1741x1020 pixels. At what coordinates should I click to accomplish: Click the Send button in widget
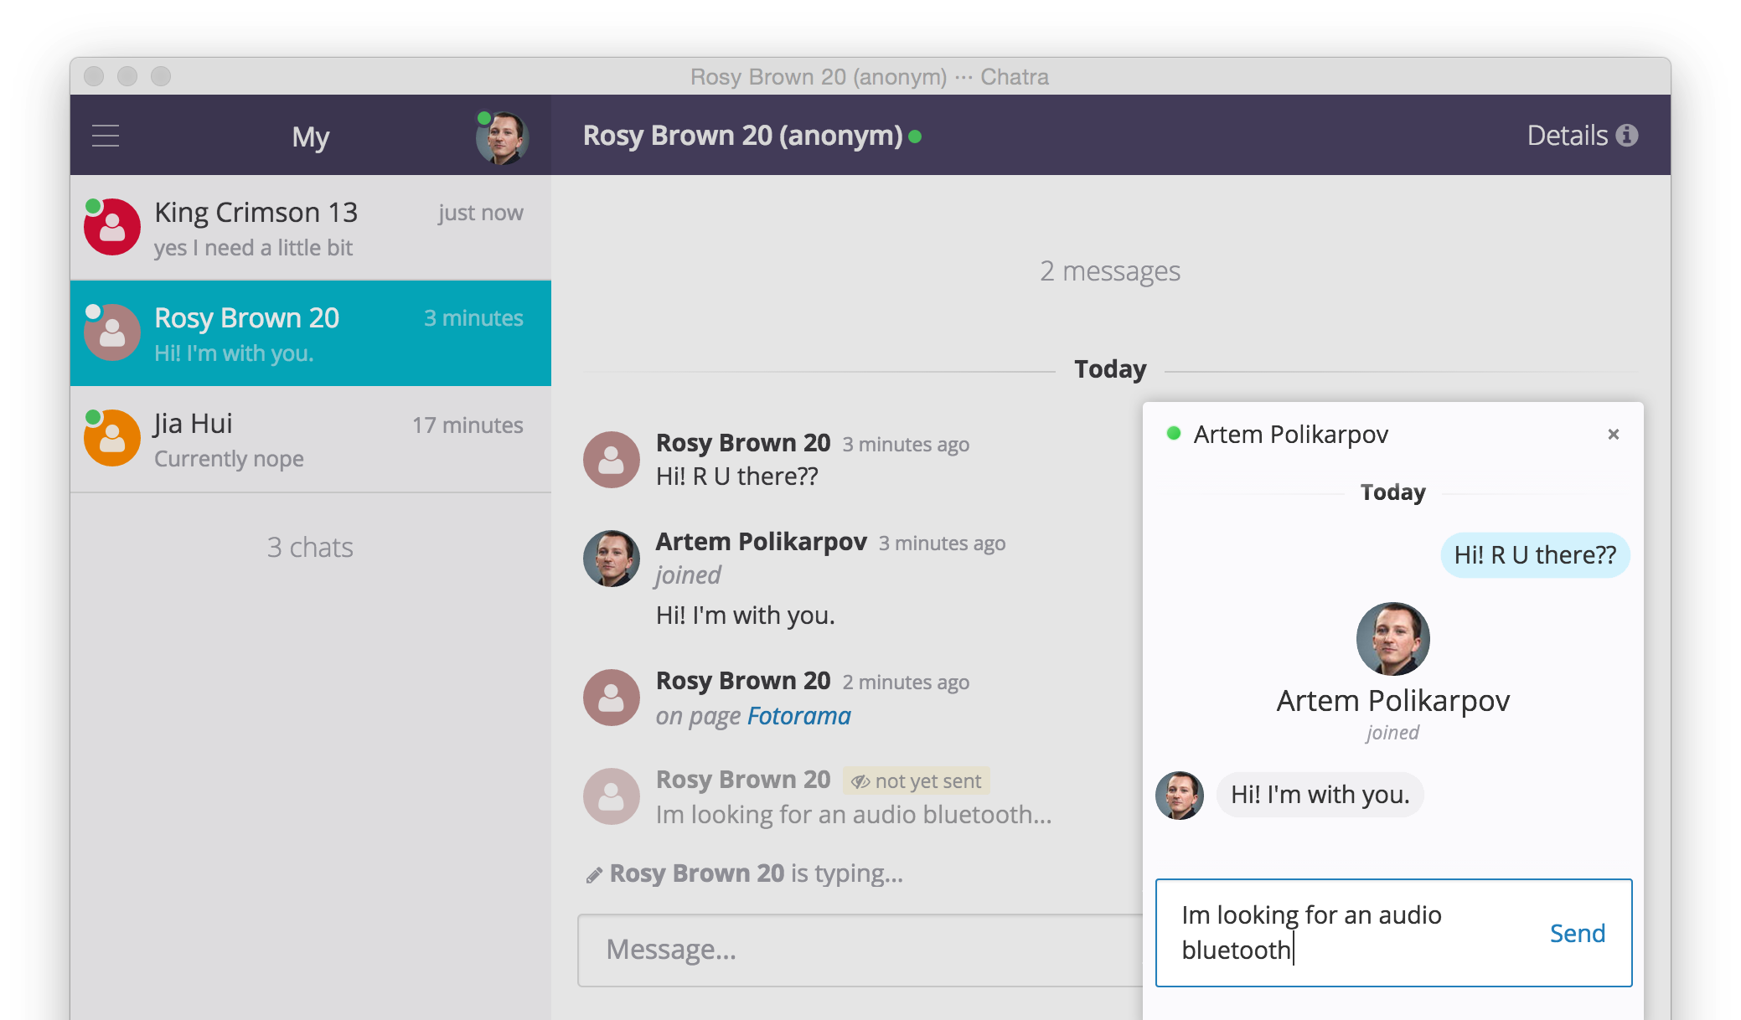[1577, 933]
